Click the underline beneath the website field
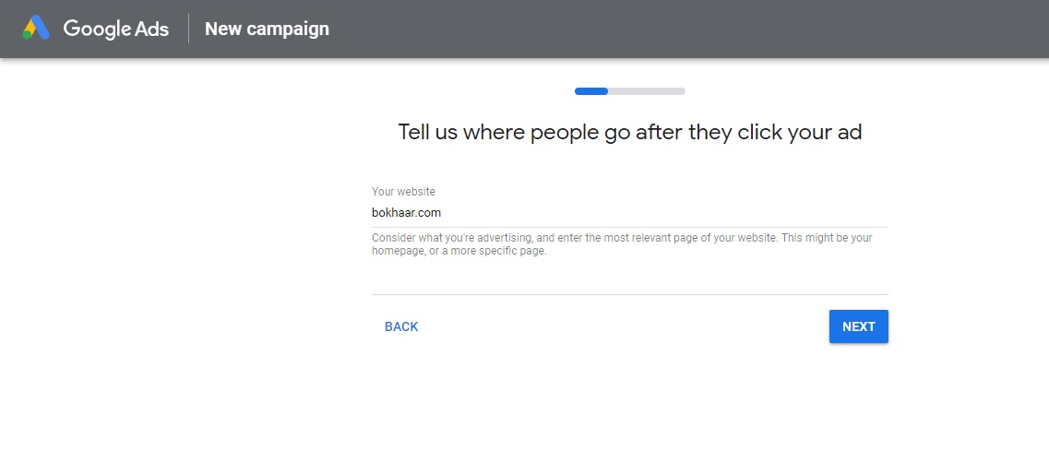 629,227
